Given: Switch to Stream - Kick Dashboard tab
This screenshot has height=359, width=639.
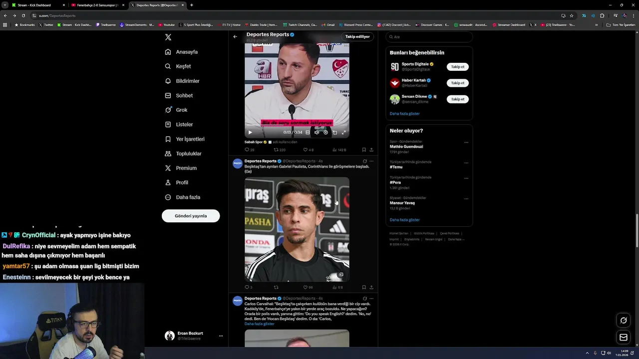Looking at the screenshot, I should 38,5.
